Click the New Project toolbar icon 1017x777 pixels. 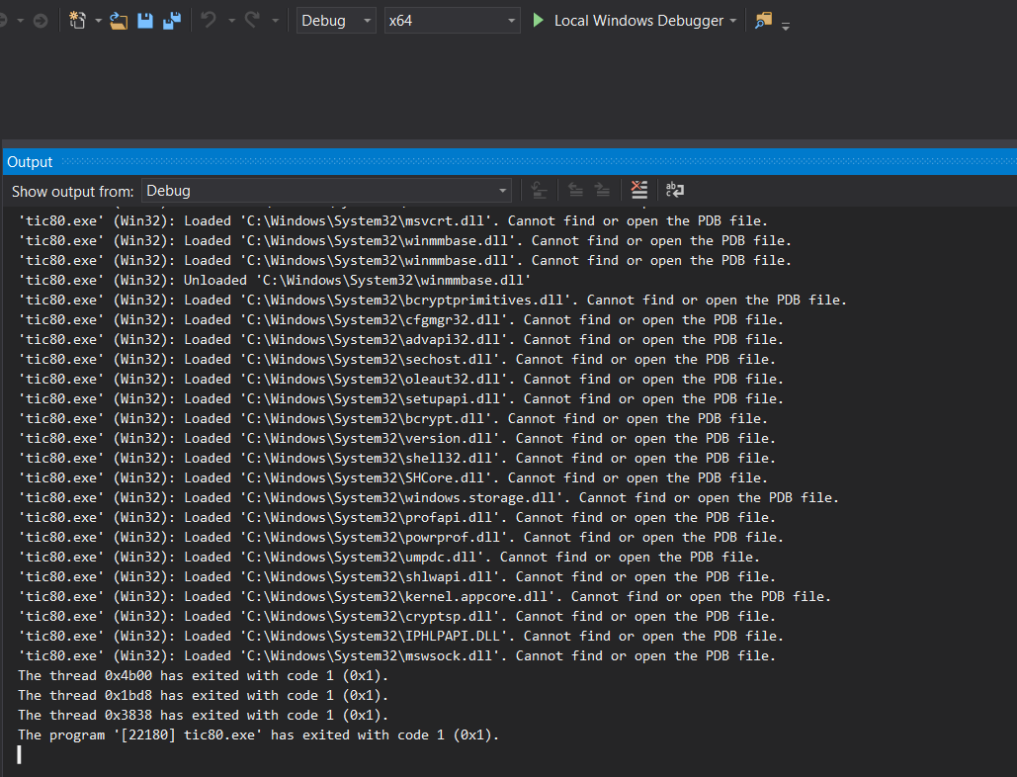coord(75,19)
